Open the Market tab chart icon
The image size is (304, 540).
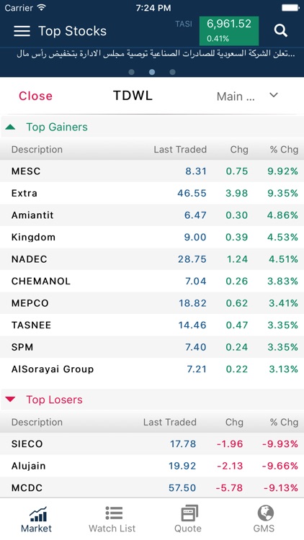point(38,514)
